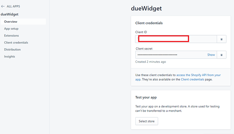234x134 pixels.
Task: Open the Distribution page
Action: click(13, 50)
